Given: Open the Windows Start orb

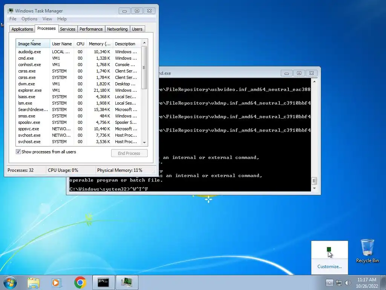Looking at the screenshot, I should 10,282.
